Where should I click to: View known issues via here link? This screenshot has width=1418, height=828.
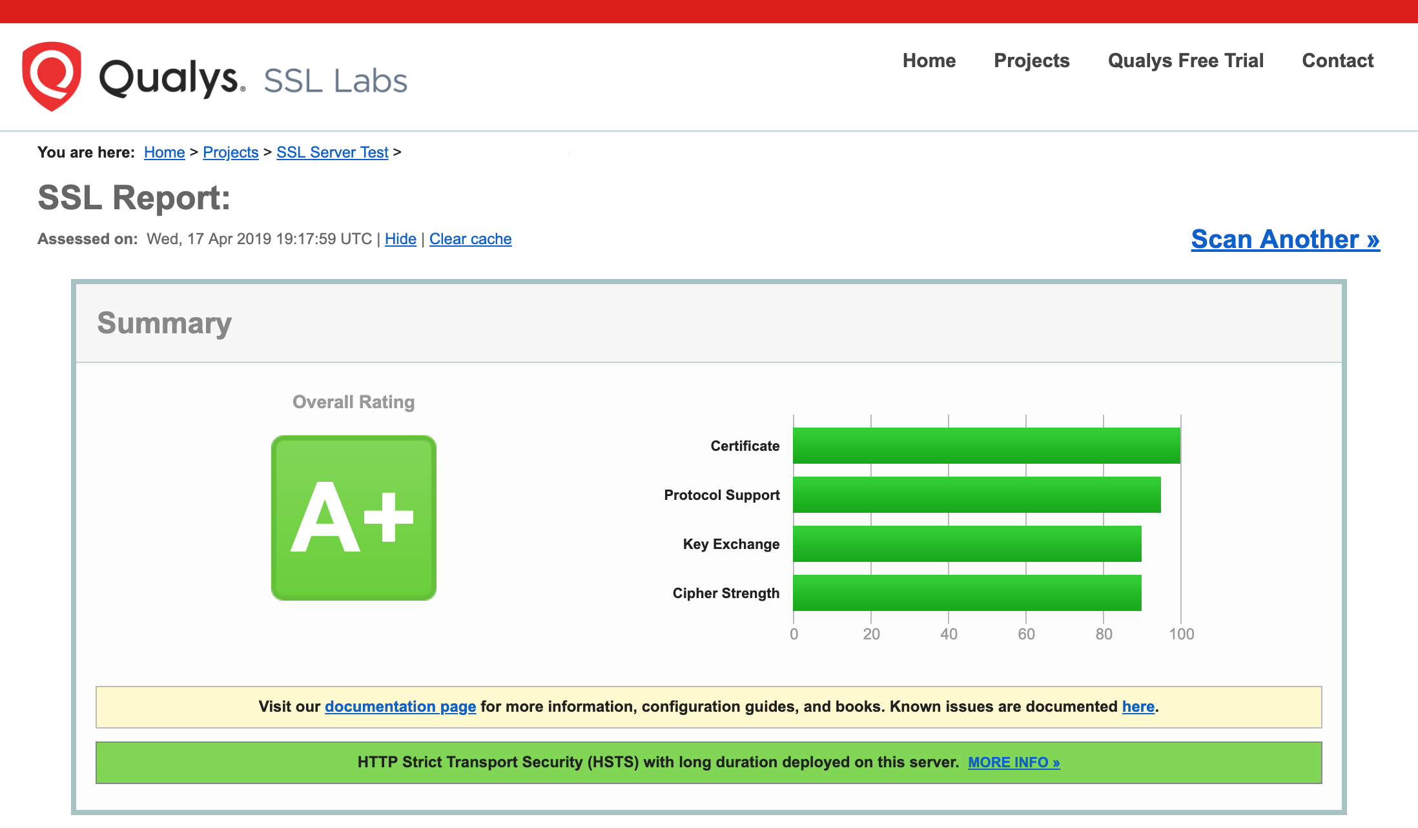1138,707
